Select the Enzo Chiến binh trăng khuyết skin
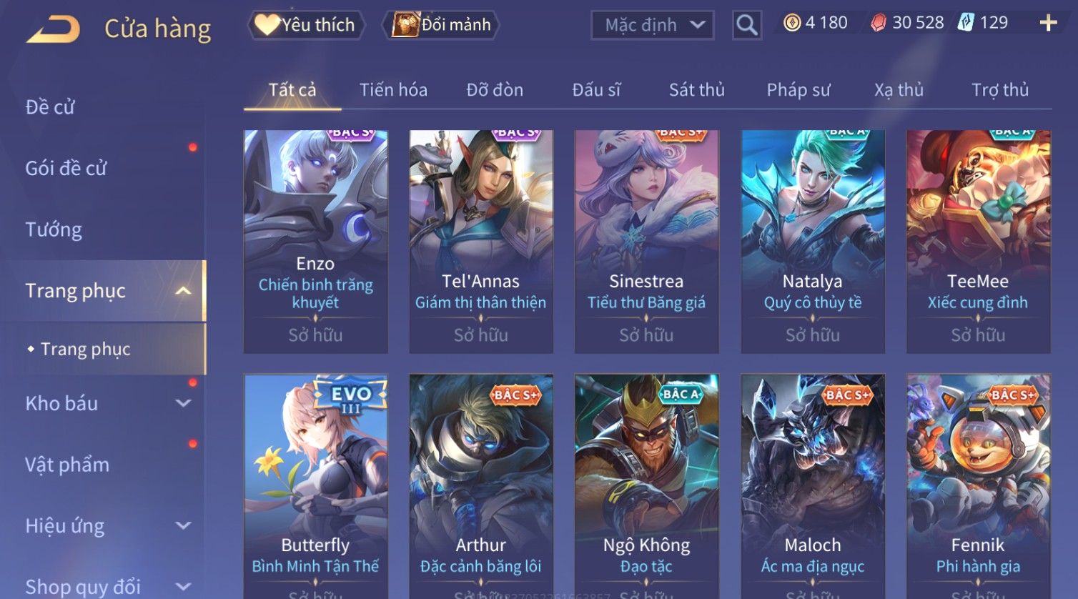1078x599 pixels. pyautogui.click(x=316, y=242)
